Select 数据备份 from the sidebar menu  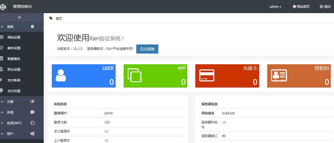(14, 59)
